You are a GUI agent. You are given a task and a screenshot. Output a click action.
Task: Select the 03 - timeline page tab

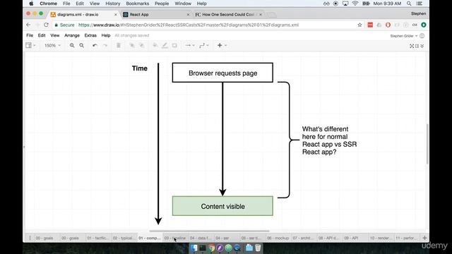tap(175, 238)
